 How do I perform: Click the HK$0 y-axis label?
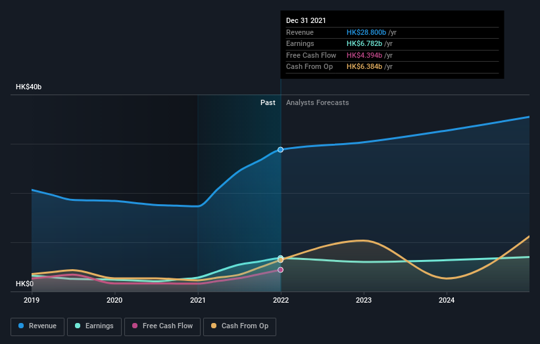point(25,284)
